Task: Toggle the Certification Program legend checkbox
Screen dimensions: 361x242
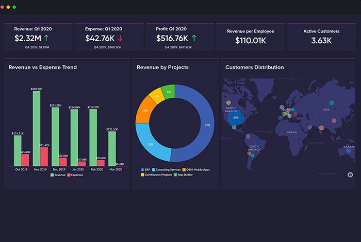Action: tap(142, 175)
